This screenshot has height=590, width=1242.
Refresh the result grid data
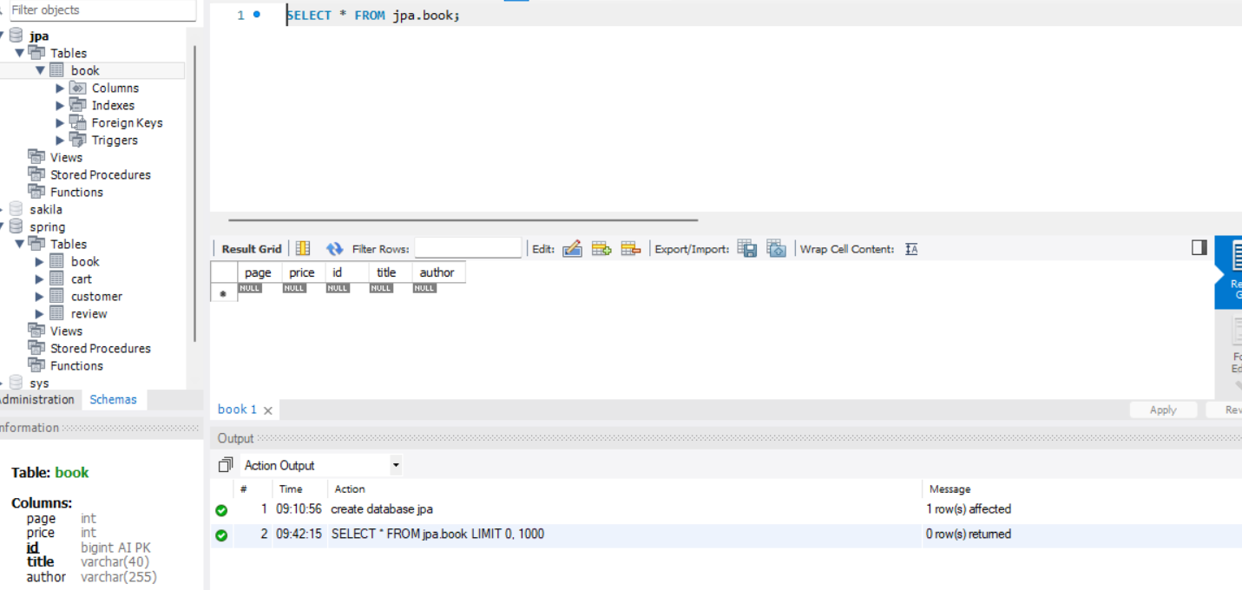click(x=334, y=248)
